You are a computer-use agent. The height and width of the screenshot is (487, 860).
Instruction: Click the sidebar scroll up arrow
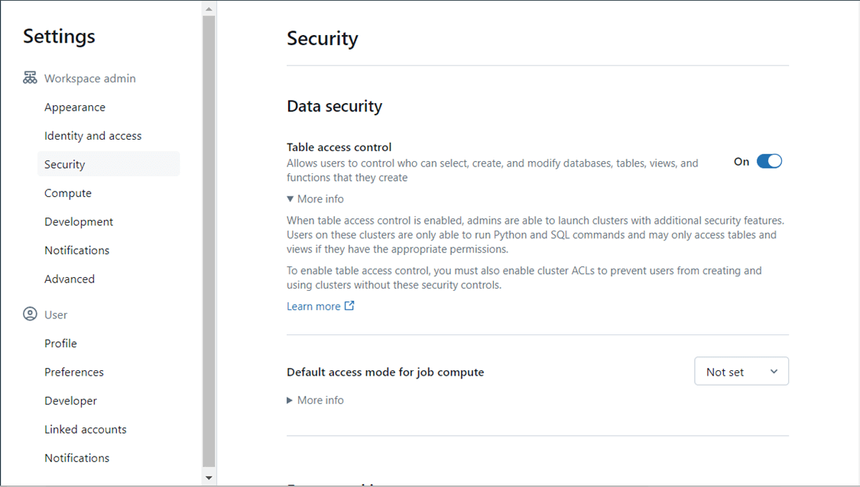click(209, 9)
